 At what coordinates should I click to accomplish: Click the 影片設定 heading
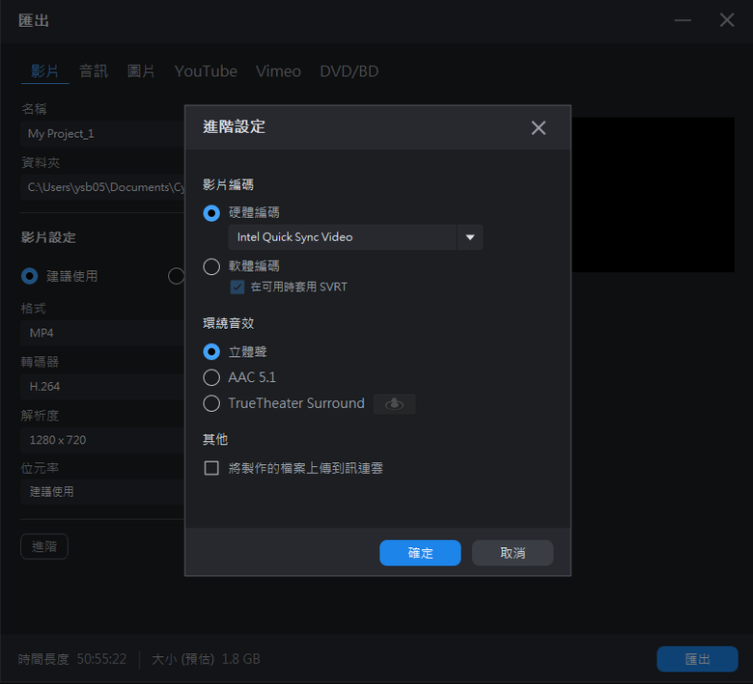tap(48, 237)
